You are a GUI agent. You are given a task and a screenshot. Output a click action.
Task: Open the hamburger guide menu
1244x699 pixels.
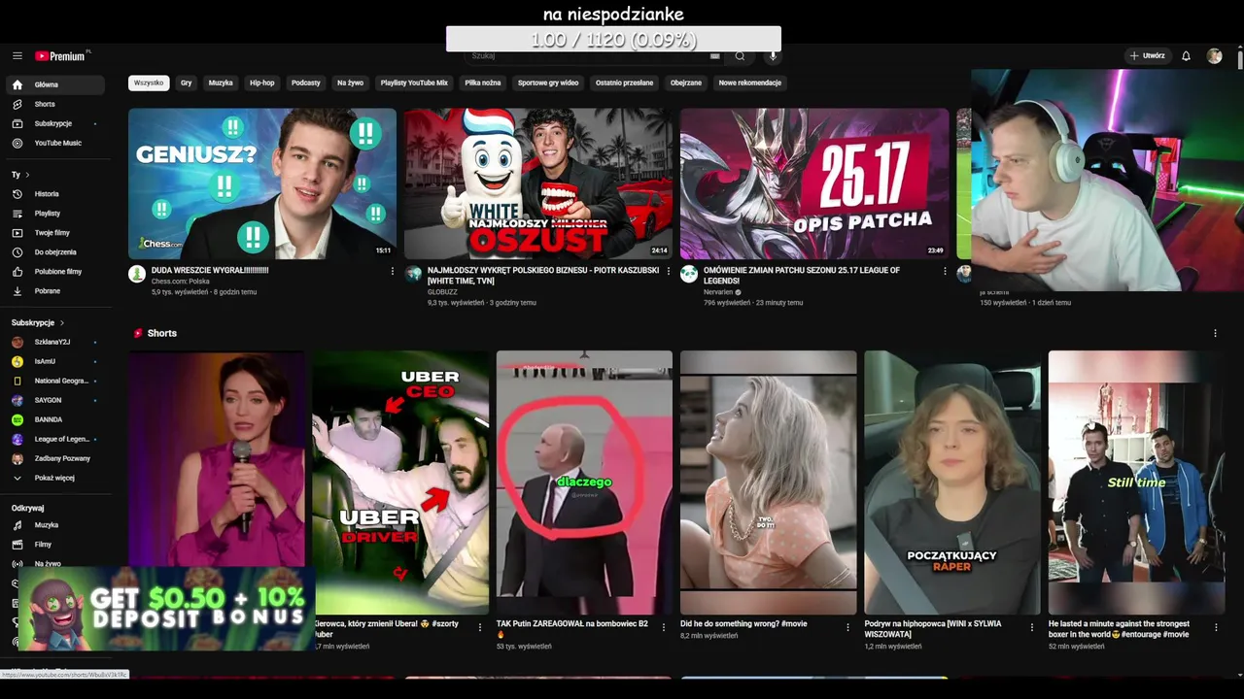17,56
